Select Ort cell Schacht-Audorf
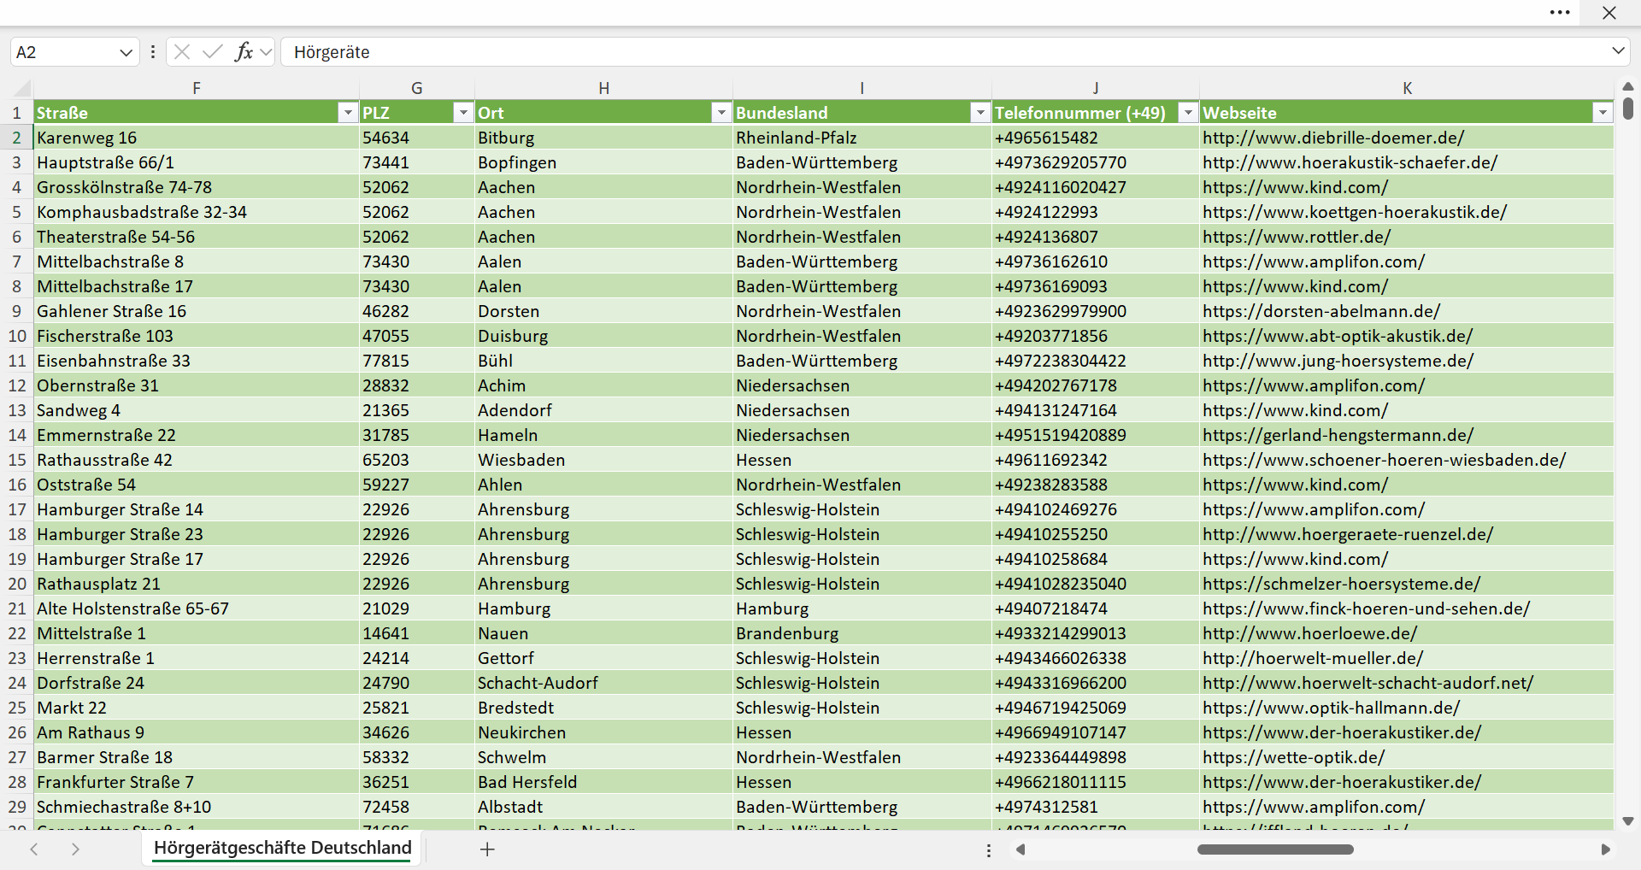 (x=603, y=683)
